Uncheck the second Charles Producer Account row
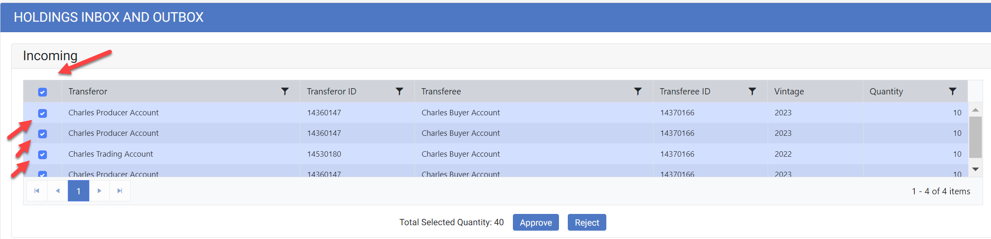 click(42, 134)
